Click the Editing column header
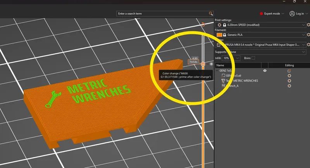This screenshot has width=310, height=168. click(x=289, y=65)
